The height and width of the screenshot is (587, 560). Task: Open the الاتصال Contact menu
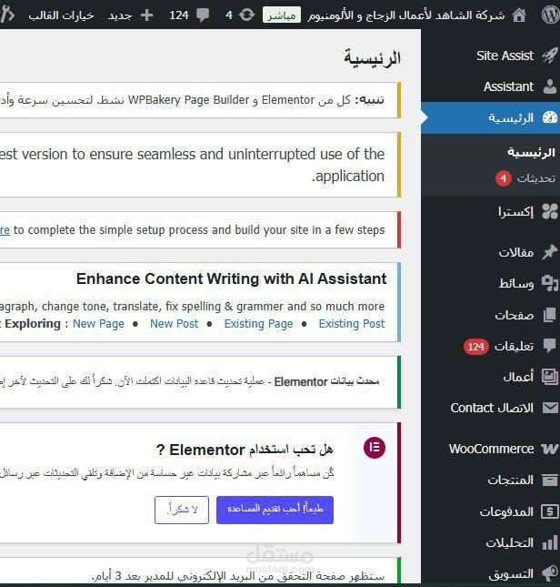click(491, 408)
